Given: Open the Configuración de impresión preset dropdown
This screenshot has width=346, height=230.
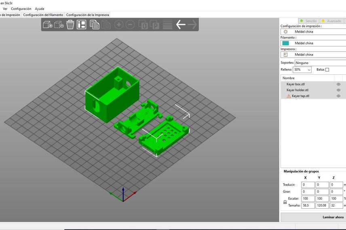Looking at the screenshot, I should click(x=313, y=32).
